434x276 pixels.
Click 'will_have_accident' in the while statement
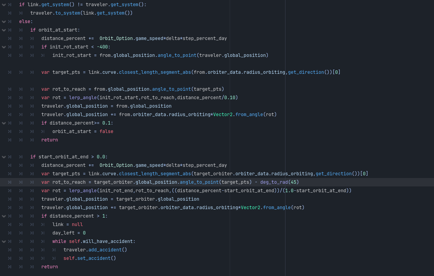(108, 241)
